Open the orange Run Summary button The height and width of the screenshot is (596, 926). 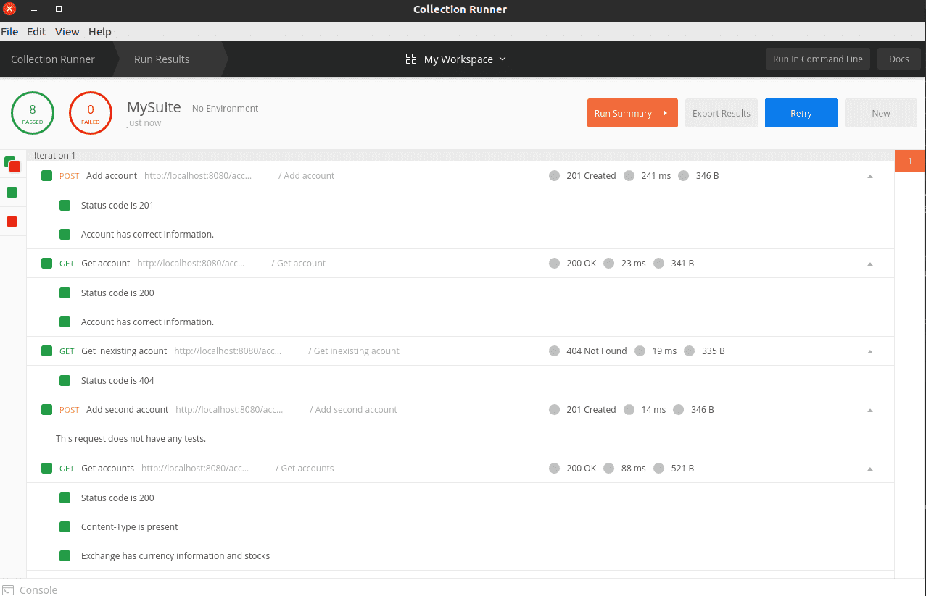[632, 113]
